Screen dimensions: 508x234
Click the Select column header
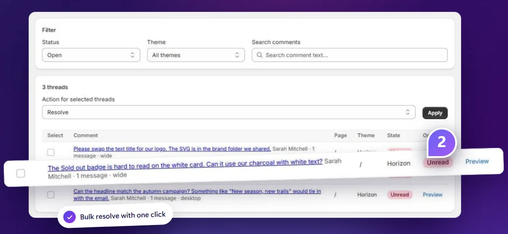(55, 135)
